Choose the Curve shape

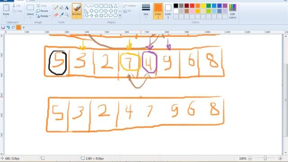coord(91,6)
